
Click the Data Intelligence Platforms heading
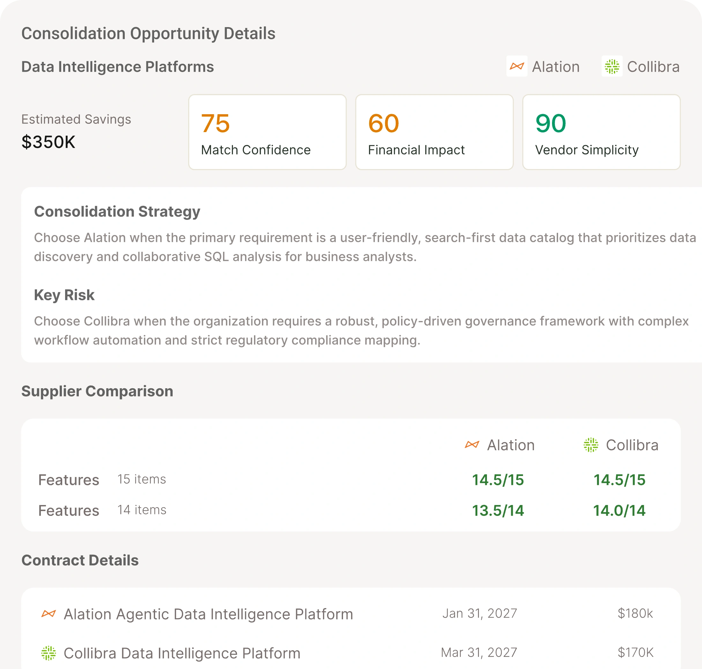pyautogui.click(x=118, y=67)
